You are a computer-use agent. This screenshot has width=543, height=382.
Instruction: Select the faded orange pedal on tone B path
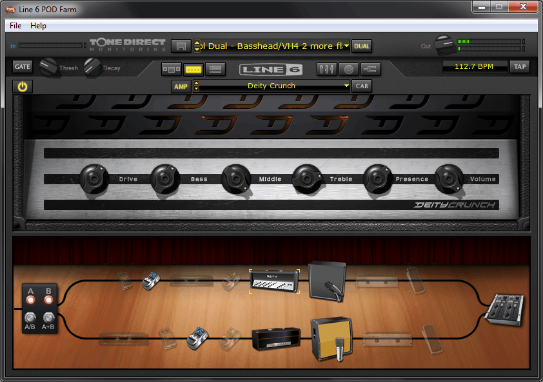point(168,338)
